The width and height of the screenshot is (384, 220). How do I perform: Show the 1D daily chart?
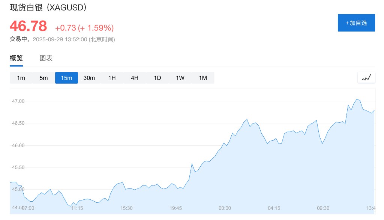pos(157,78)
